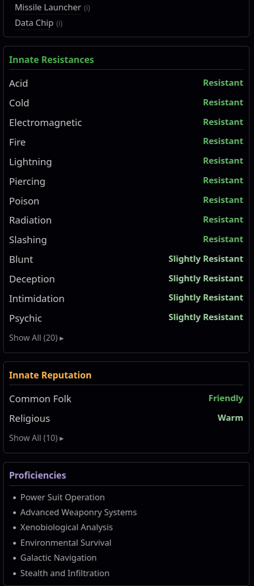Viewport: 254px width, 586px height.
Task: Expand Show All (10) reputations
Action: click(36, 438)
